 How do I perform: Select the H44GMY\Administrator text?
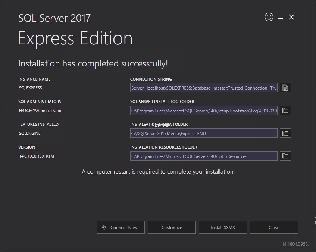pos(40,111)
